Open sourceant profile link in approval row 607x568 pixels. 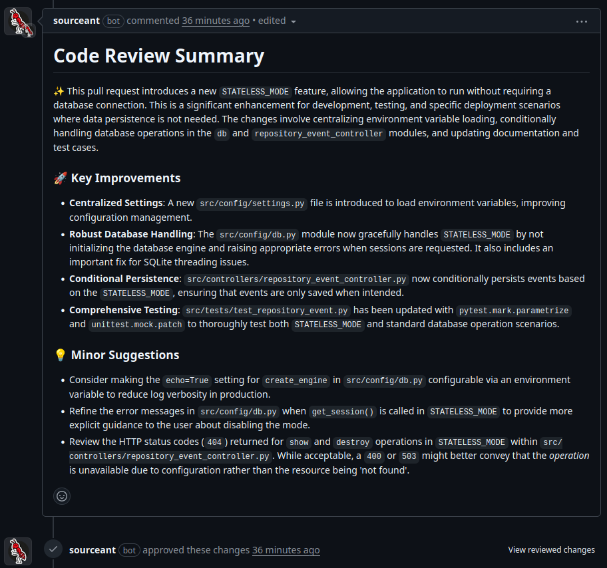click(x=93, y=550)
